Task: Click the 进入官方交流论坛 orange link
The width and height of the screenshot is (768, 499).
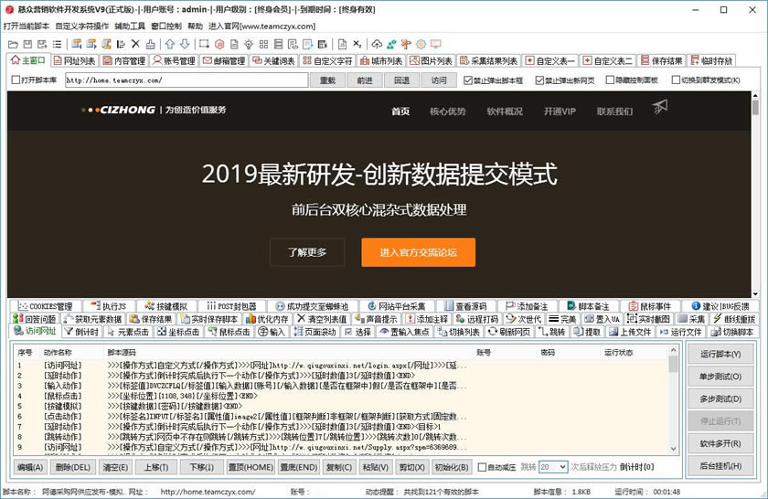Action: [418, 252]
